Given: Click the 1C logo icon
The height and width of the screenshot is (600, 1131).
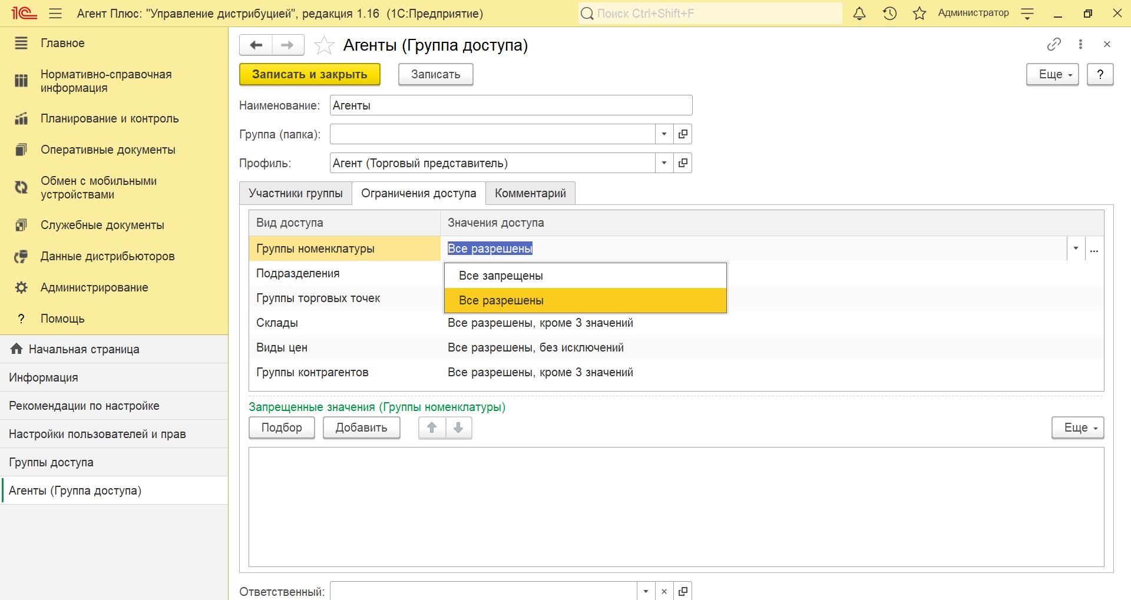Looking at the screenshot, I should pos(24,13).
